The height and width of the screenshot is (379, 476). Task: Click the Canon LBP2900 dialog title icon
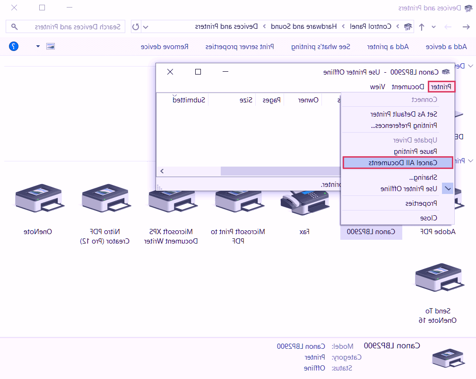pyautogui.click(x=446, y=72)
